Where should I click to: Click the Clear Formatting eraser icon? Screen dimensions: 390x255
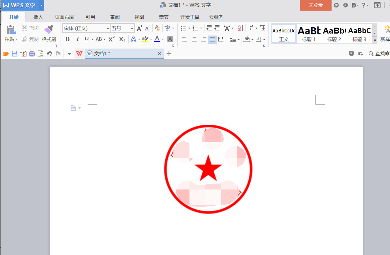coord(157,28)
